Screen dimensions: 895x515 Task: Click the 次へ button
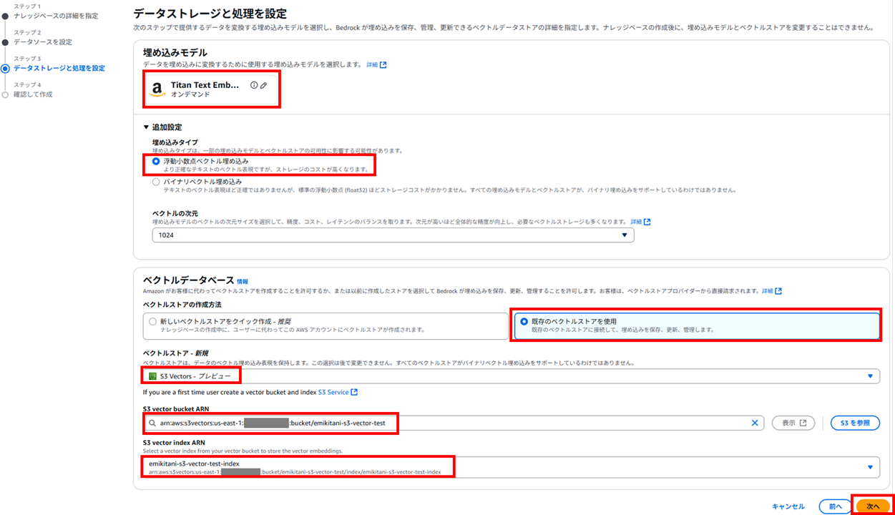coord(873,506)
